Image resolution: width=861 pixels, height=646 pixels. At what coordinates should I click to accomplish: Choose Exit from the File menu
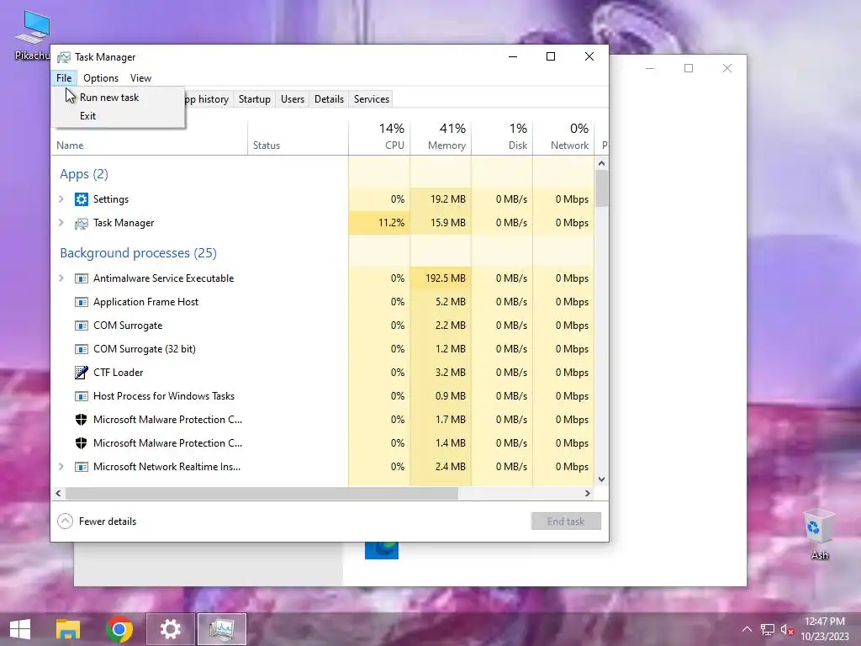(x=87, y=116)
